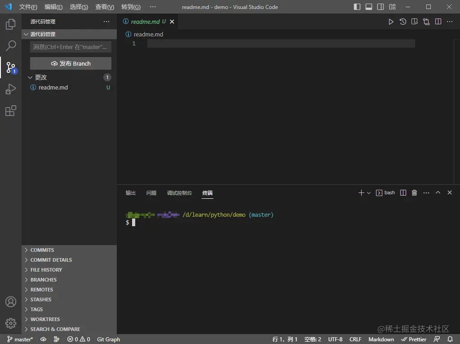Viewport: 460px width, 344px height.
Task: Add a new terminal with the plus icon
Action: point(361,193)
